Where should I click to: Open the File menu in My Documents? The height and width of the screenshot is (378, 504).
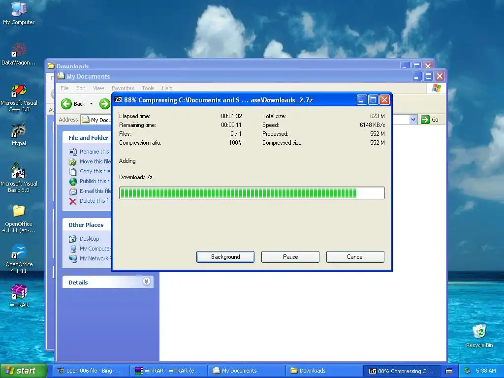64,88
